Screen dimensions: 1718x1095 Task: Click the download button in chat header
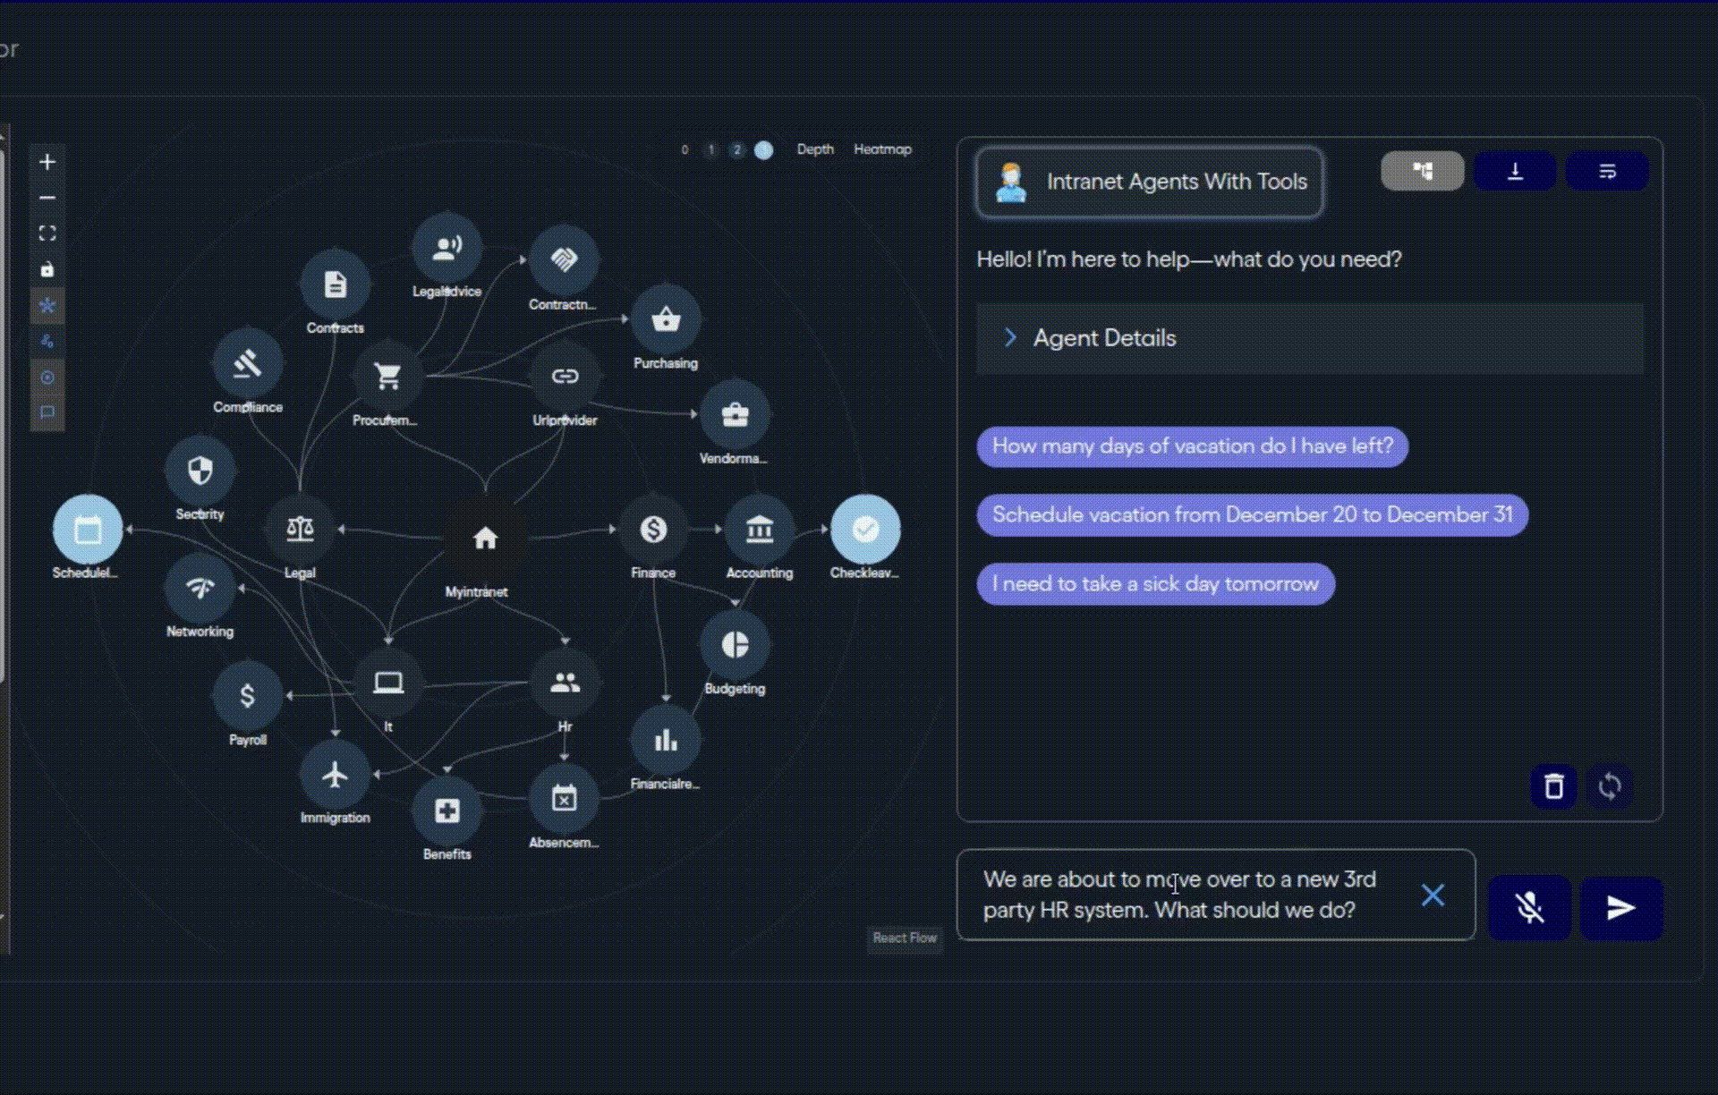1514,171
